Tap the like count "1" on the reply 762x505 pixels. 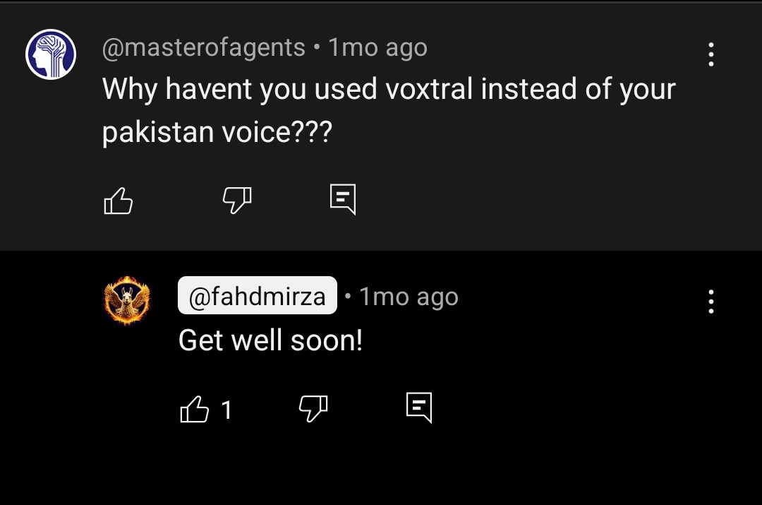(226, 410)
